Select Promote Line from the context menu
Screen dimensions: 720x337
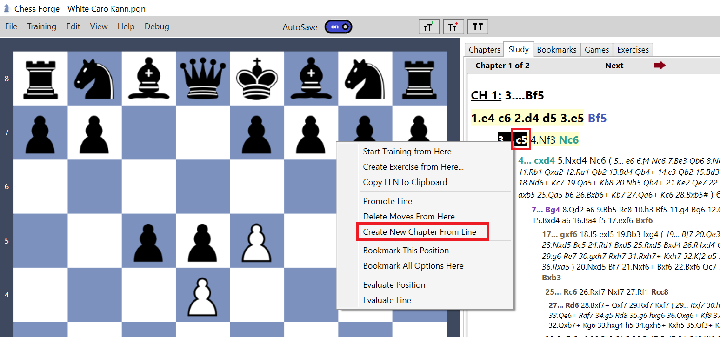387,201
